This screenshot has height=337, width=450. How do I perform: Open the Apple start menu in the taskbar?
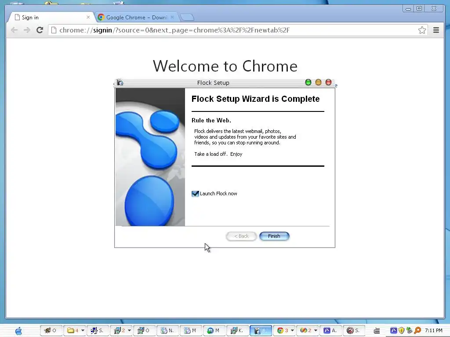click(x=18, y=331)
